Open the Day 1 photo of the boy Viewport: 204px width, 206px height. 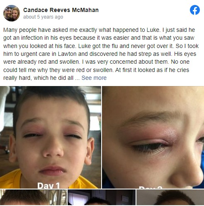point(51,137)
